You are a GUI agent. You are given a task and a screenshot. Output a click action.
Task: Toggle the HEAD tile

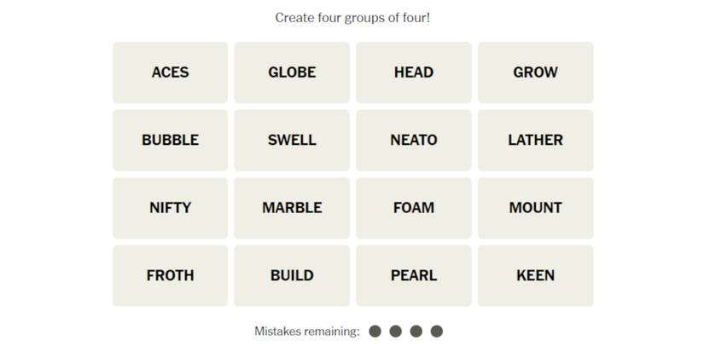[414, 72]
